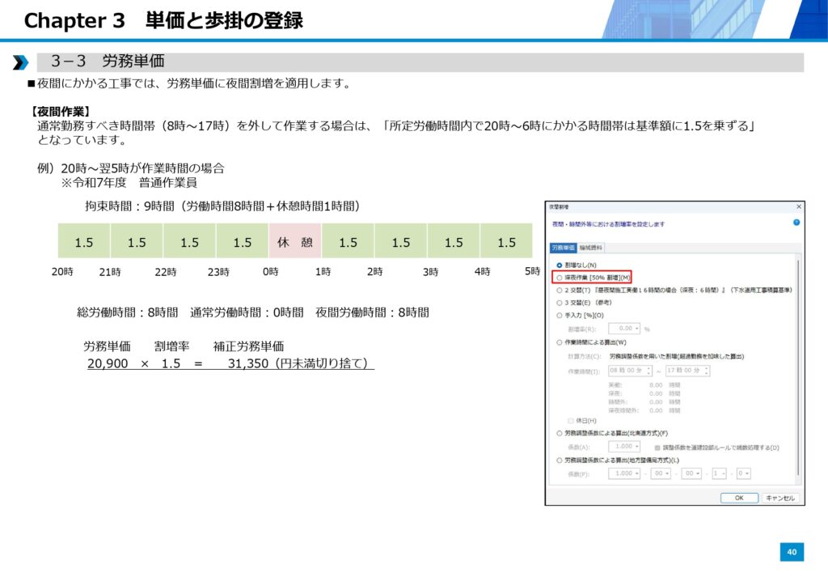Click the blue arrow icon beside section 3-3

[x=20, y=62]
